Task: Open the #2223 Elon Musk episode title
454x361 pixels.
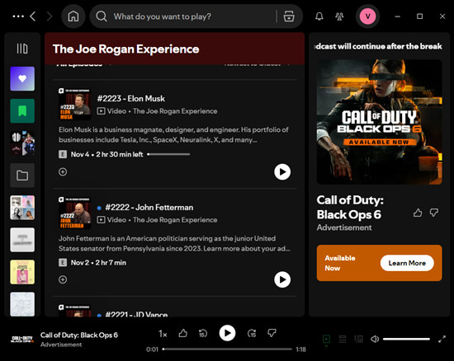Action: click(x=131, y=99)
